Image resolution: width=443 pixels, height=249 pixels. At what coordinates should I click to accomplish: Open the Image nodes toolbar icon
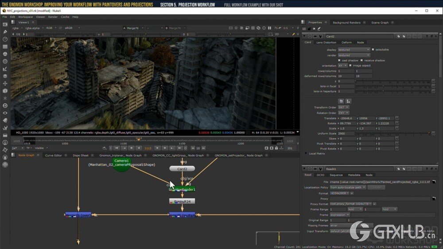(x=5, y=24)
